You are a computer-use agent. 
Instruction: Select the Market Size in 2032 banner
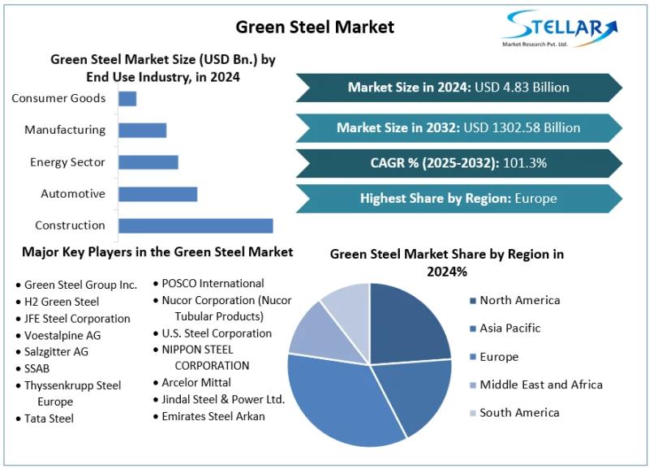458,127
